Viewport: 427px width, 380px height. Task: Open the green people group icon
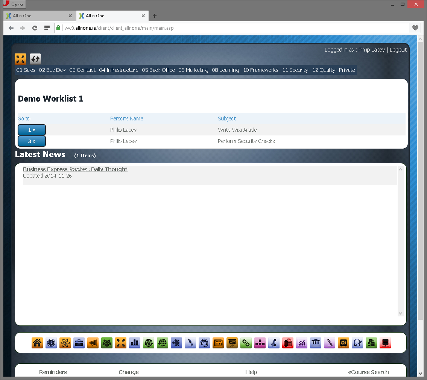pyautogui.click(x=106, y=343)
